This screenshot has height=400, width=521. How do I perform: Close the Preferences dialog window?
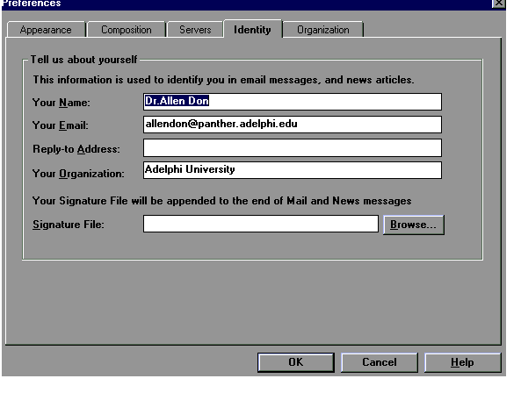coord(498,4)
